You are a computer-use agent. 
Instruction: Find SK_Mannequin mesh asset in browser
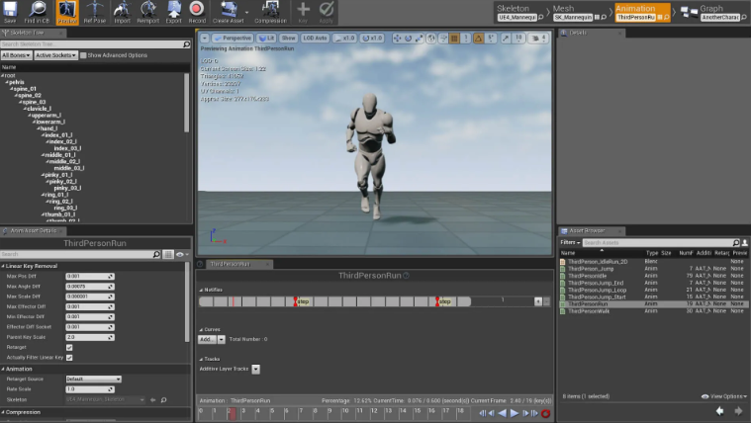click(604, 17)
